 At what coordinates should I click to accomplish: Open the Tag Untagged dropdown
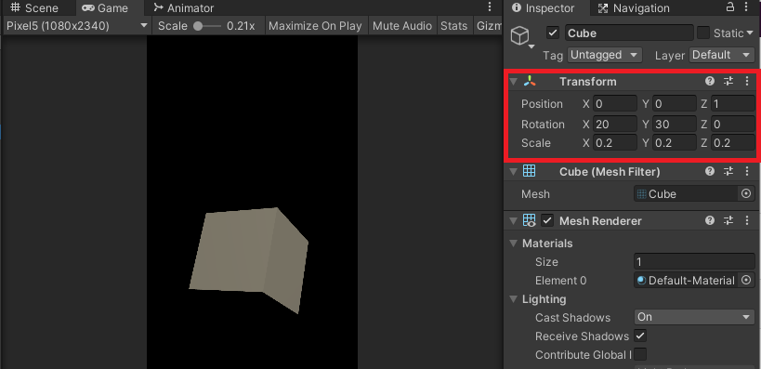604,55
